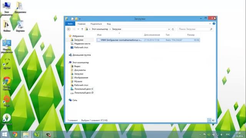Sort by the Тип column header

(168, 35)
